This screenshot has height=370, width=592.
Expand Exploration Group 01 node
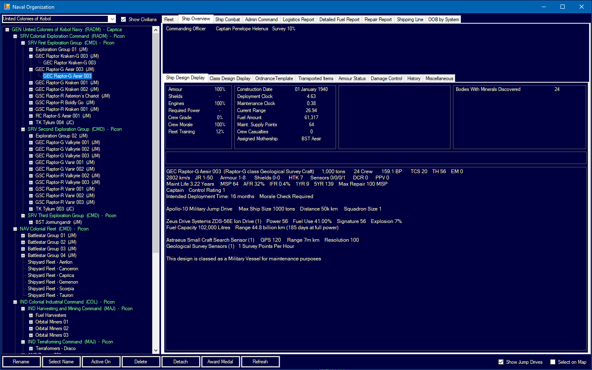tap(31, 49)
